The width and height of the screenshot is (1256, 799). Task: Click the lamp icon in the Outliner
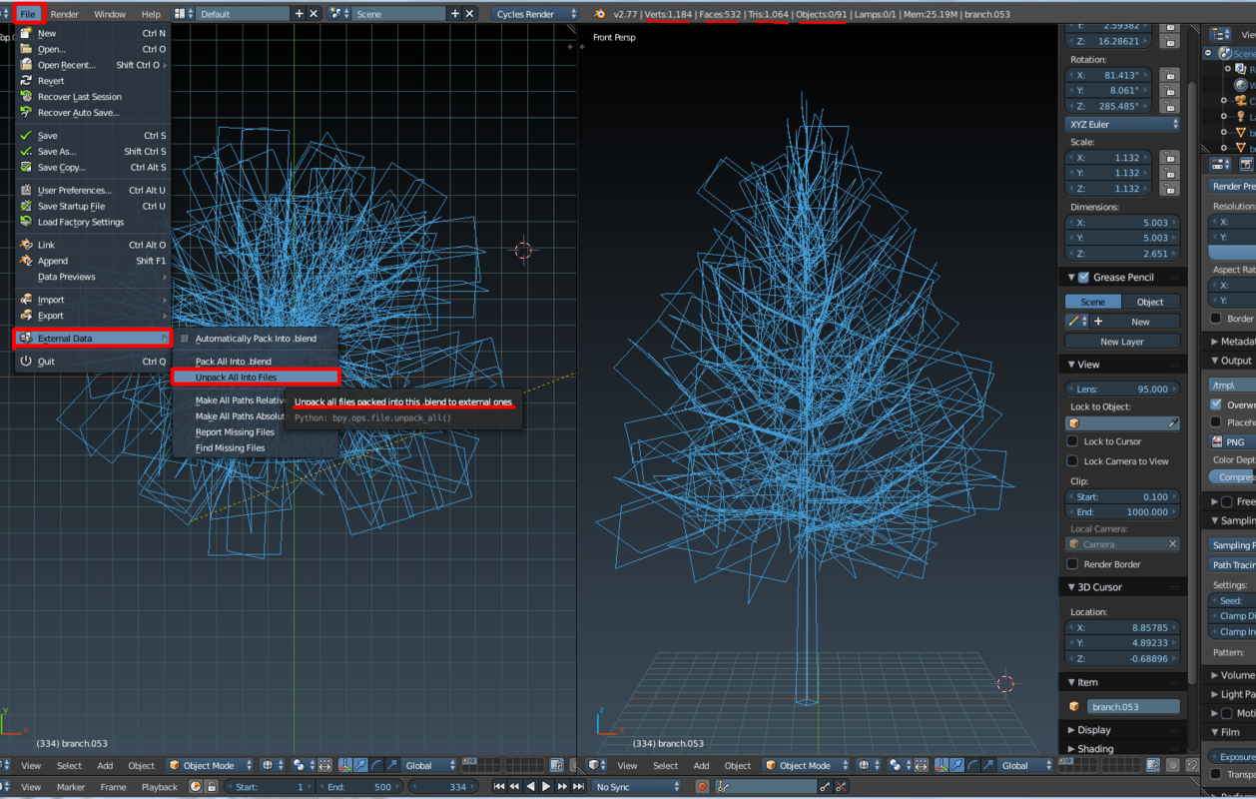point(1239,116)
